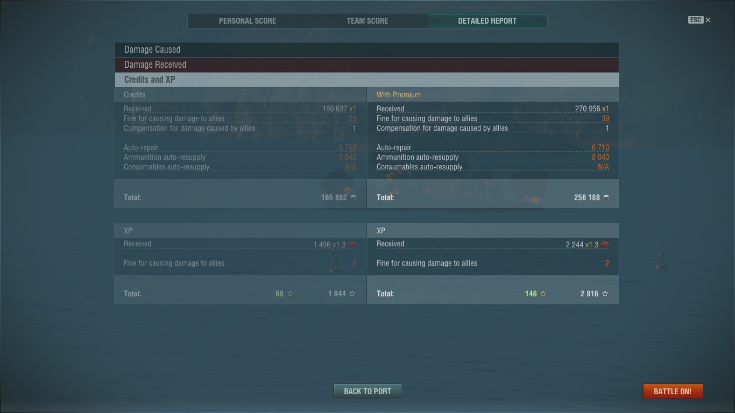735x413 pixels.
Task: Select the Detailed Report tab
Action: click(487, 21)
